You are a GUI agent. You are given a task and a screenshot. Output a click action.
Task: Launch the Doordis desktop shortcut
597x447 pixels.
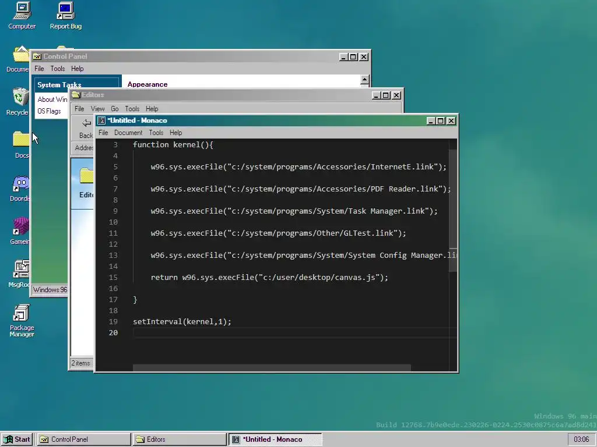click(x=20, y=188)
